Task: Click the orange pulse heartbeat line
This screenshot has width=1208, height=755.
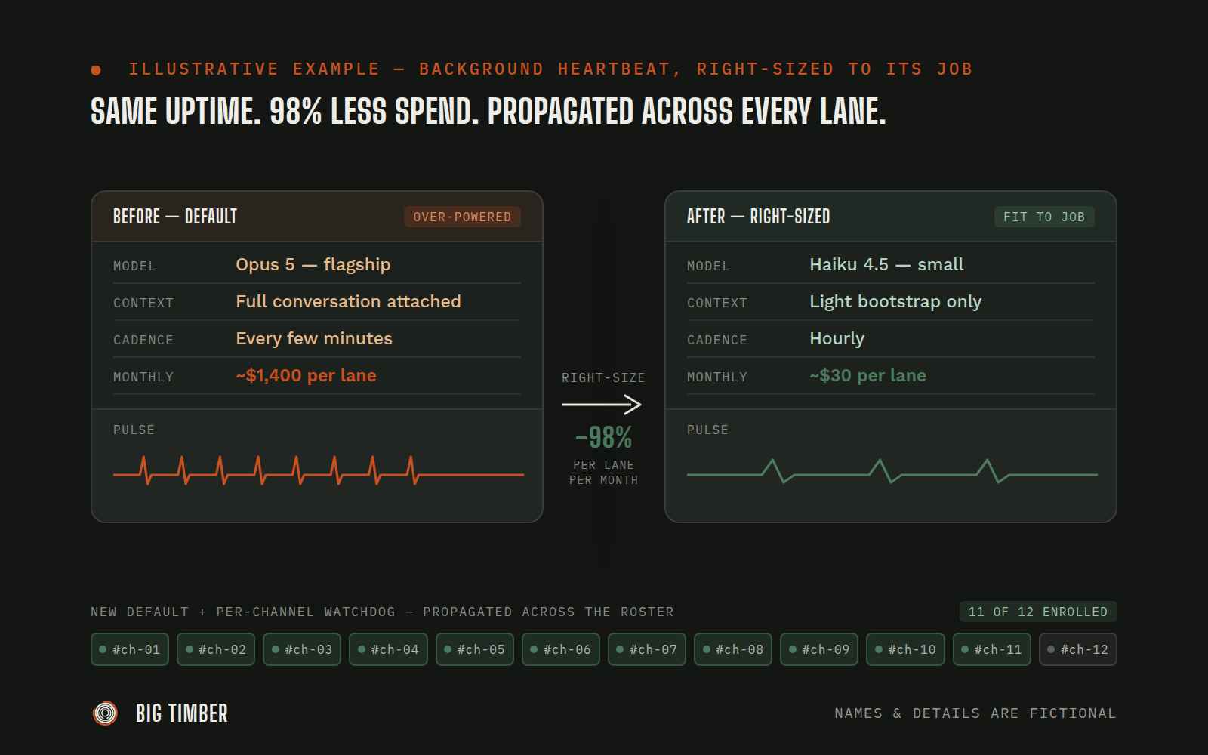Action: 318,470
